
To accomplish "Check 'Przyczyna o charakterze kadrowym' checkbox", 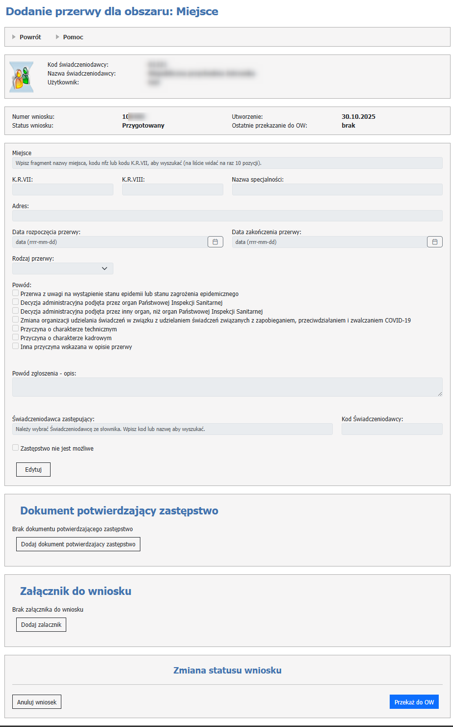I will pyautogui.click(x=16, y=337).
